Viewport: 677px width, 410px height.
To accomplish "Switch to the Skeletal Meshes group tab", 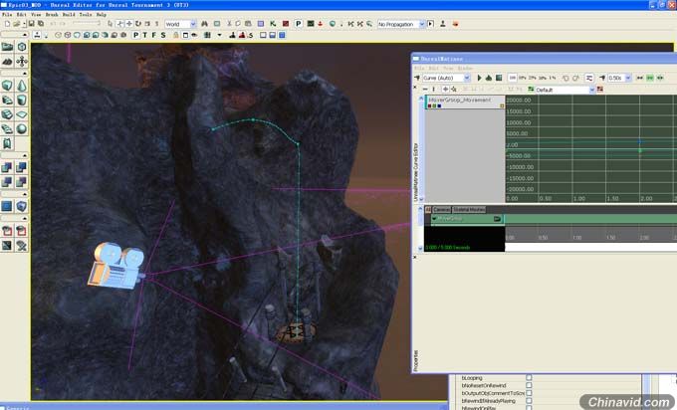I will click(469, 209).
